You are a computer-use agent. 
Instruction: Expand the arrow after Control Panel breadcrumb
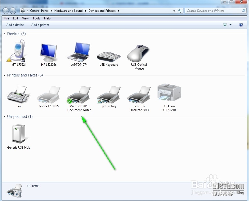pos(52,11)
